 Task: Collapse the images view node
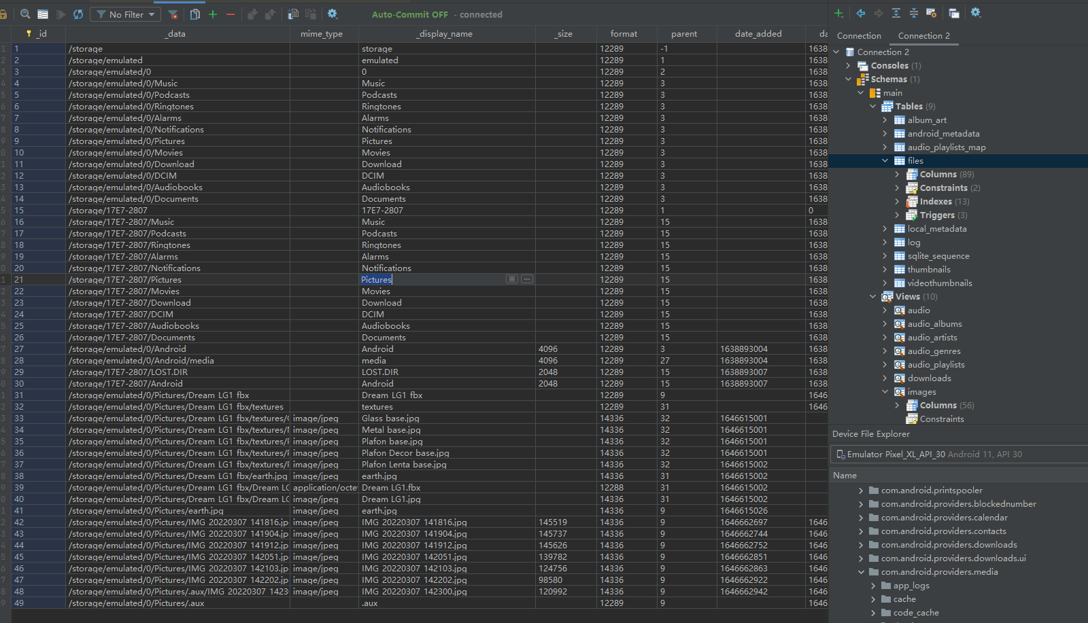(x=885, y=392)
